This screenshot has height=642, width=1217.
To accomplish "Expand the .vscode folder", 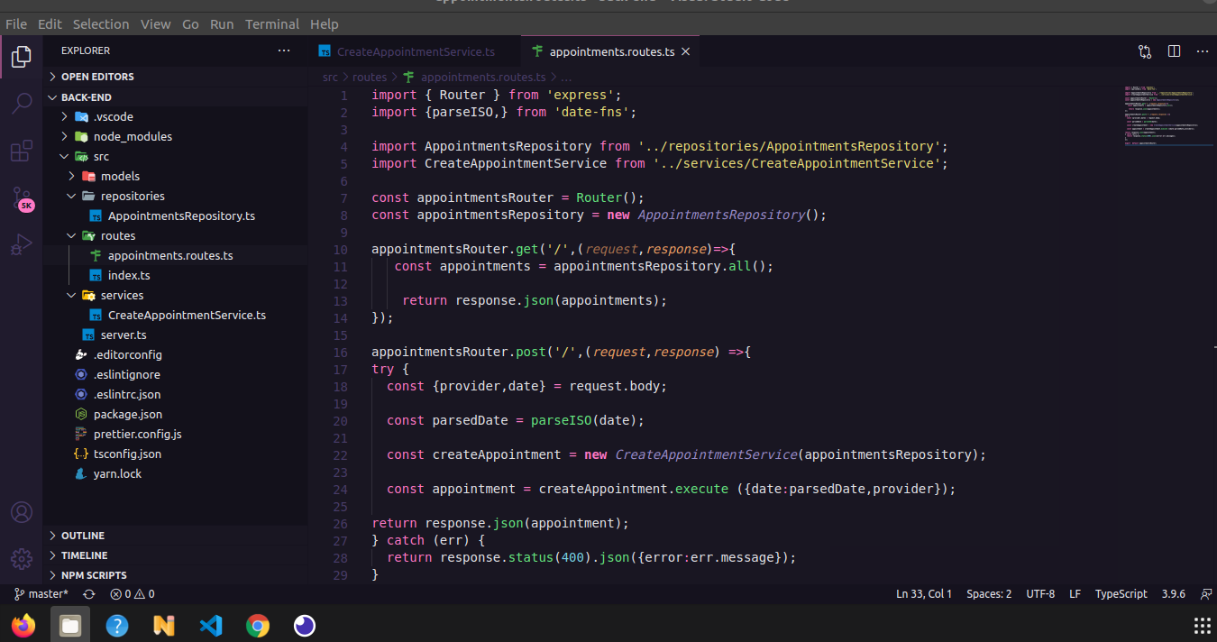I will pos(175,116).
